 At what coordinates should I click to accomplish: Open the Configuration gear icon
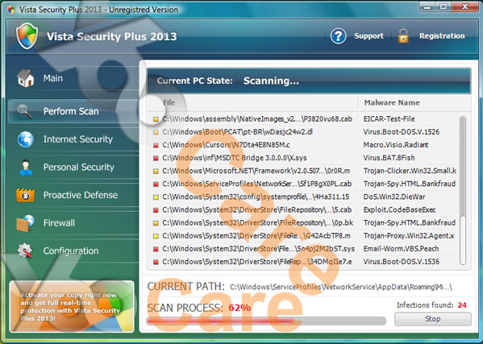tap(25, 251)
